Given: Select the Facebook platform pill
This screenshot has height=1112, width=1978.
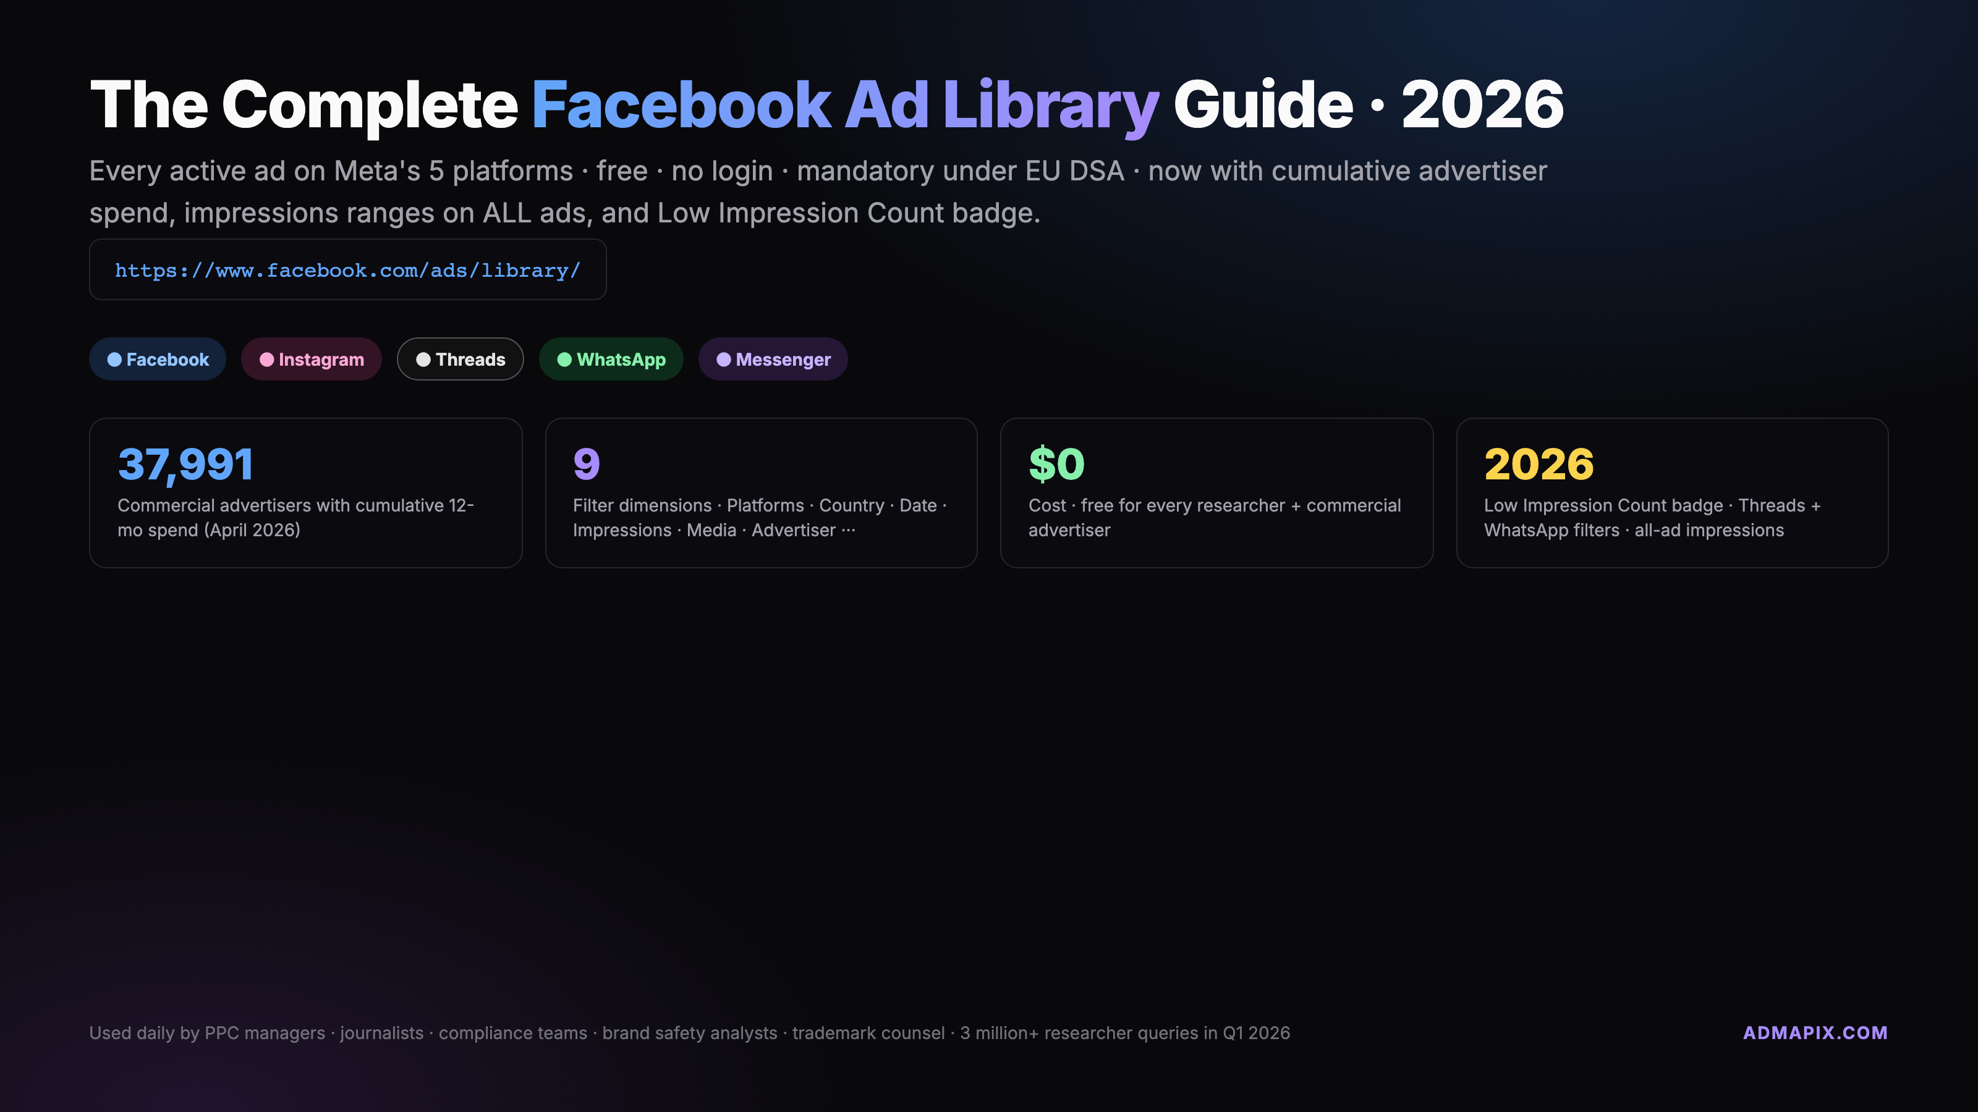Looking at the screenshot, I should [168, 359].
